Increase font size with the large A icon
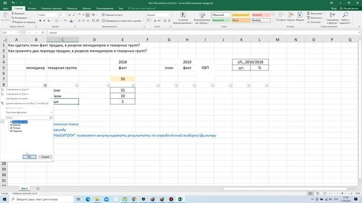362x203 pixels. (70, 15)
